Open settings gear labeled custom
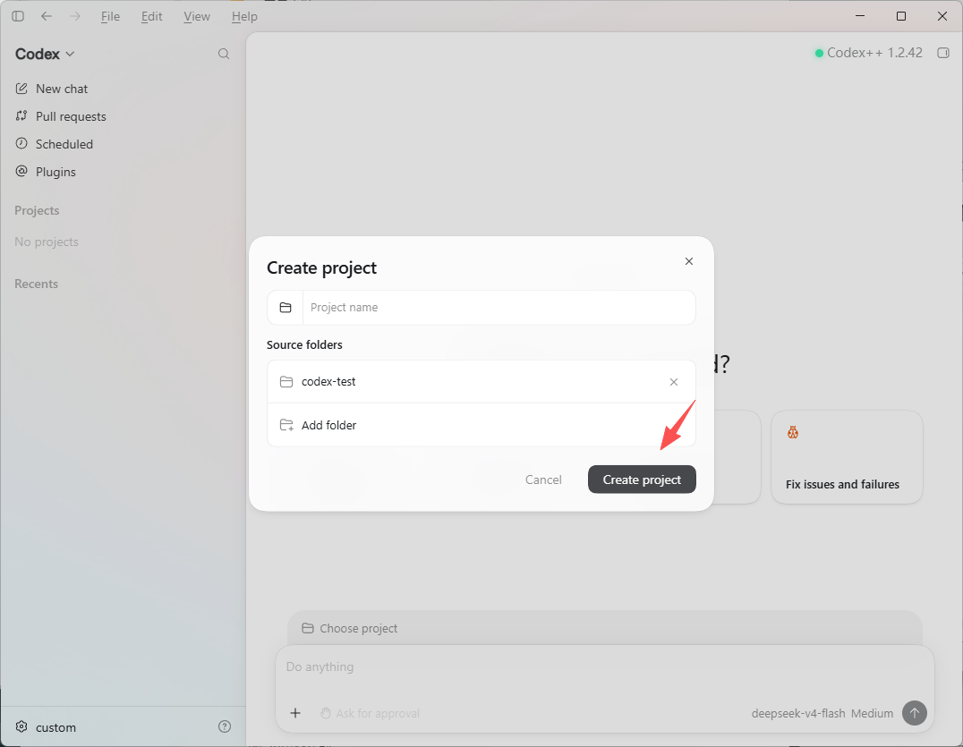The image size is (963, 747). pos(46,726)
